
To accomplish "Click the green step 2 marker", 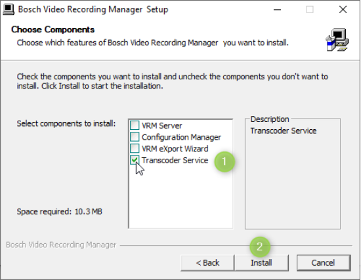I will [x=260, y=247].
